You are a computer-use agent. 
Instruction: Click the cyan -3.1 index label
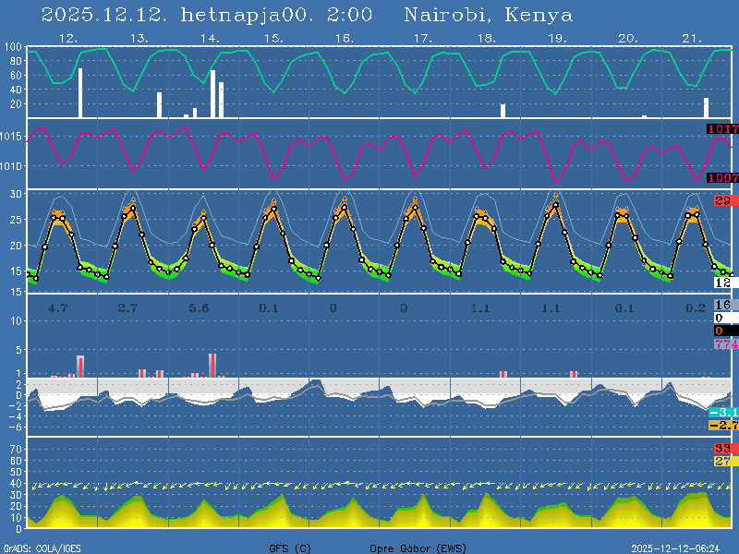click(x=722, y=412)
